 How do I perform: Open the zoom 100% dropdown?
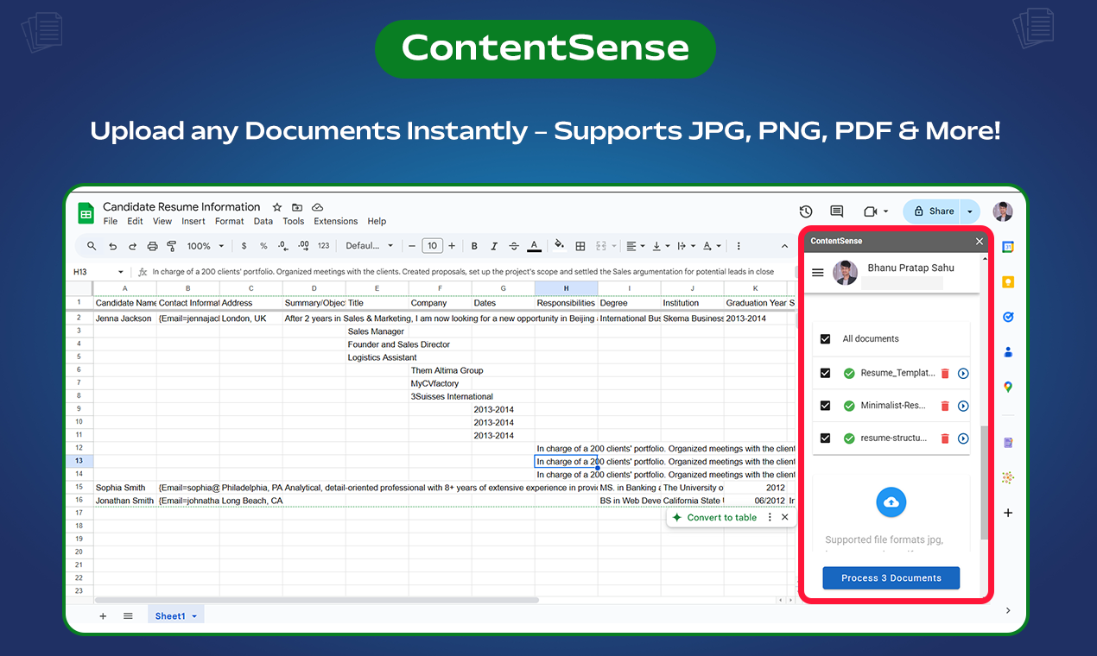point(205,246)
